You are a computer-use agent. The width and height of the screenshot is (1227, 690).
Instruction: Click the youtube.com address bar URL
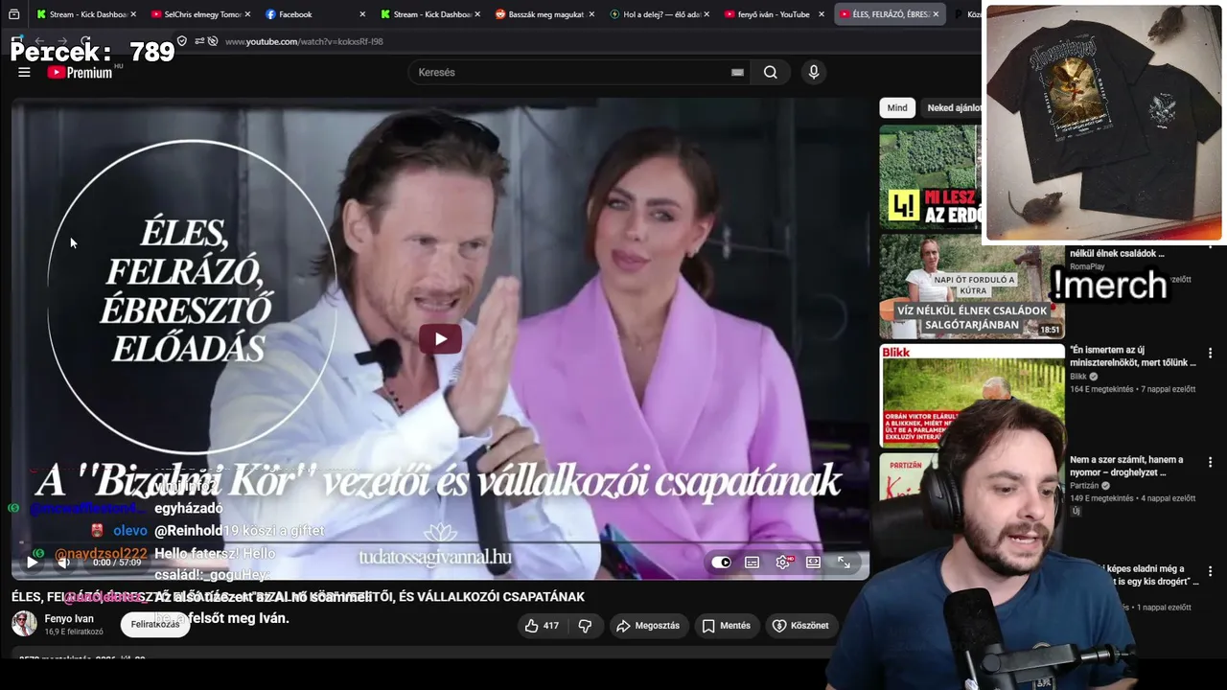[x=304, y=41]
